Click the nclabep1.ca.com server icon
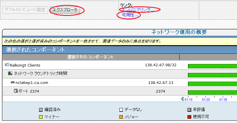The image size is (237, 123). pyautogui.click(x=13, y=82)
